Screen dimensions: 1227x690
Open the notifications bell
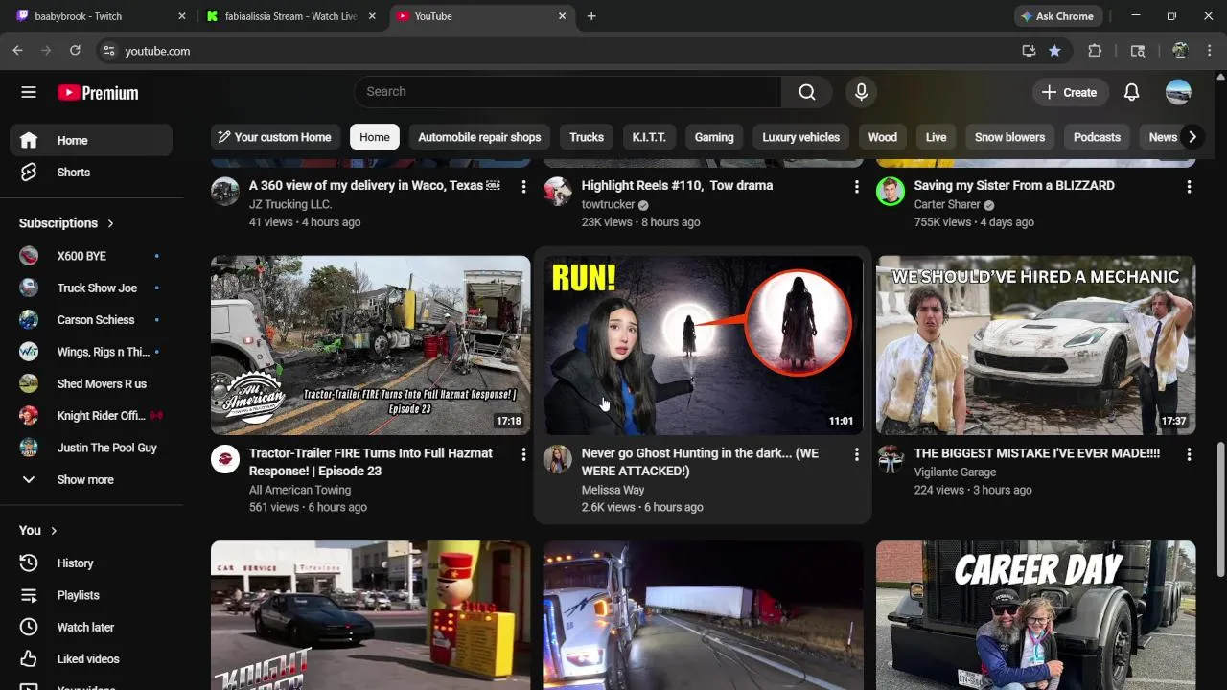(1131, 92)
